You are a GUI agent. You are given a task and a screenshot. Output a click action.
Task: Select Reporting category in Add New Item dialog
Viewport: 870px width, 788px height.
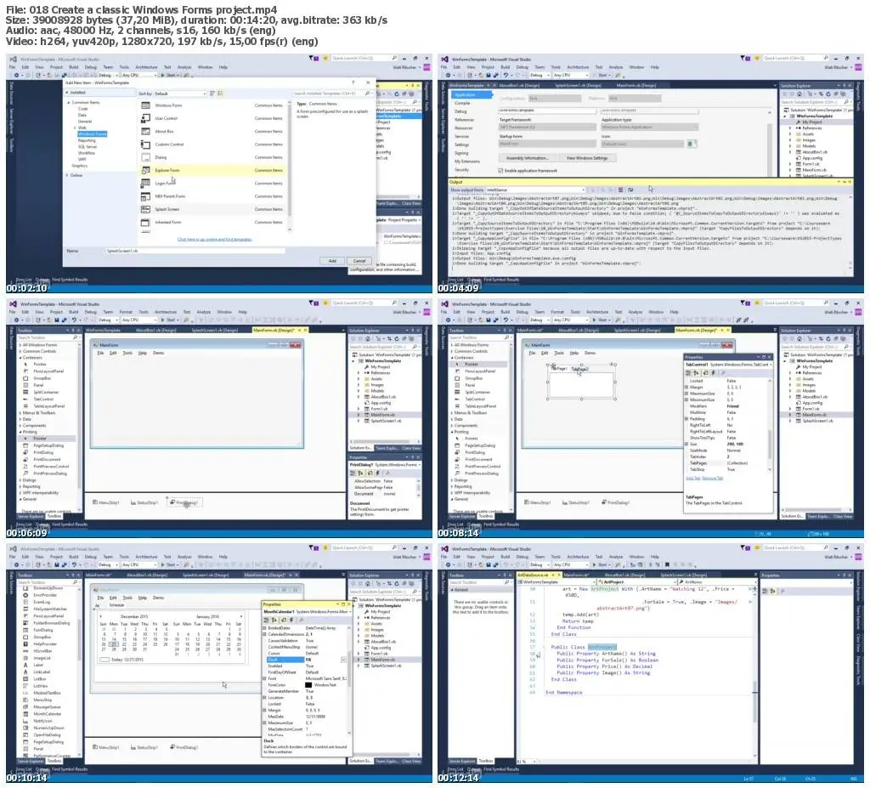(x=87, y=140)
